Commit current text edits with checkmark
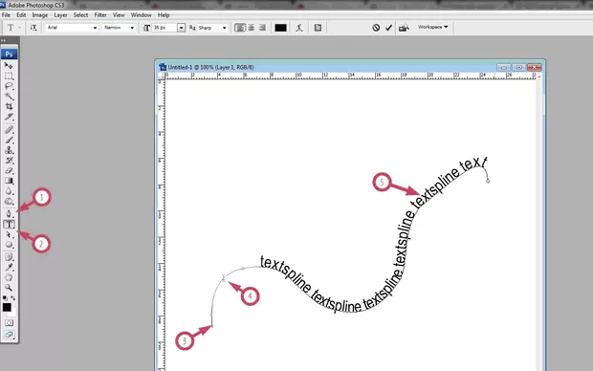Viewport: 593px width, 371px height. [388, 28]
